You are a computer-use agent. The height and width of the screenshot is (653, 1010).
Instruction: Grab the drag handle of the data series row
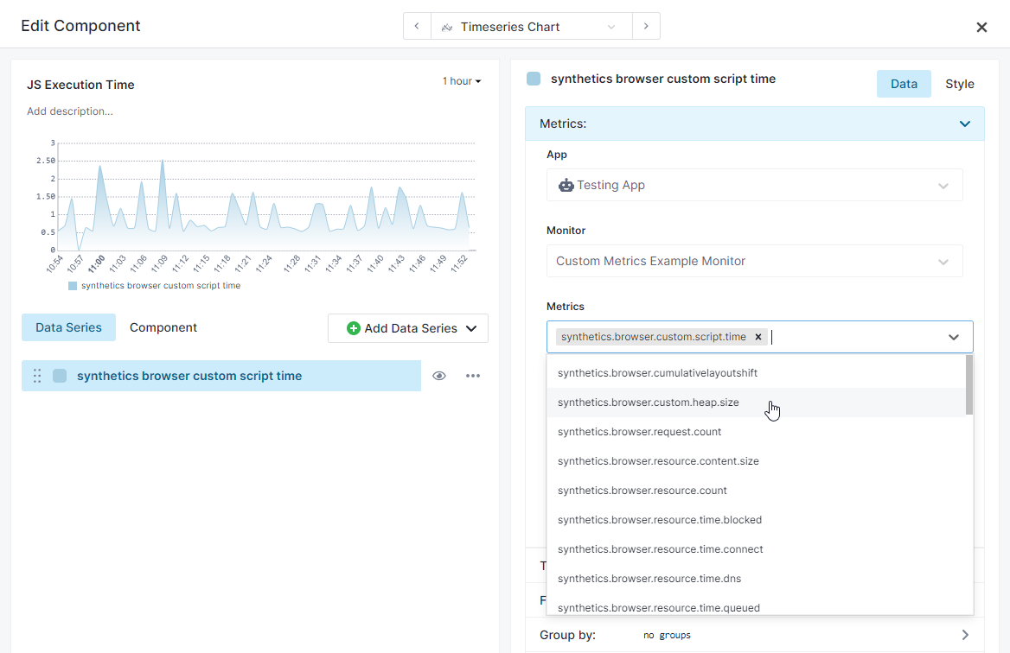pyautogui.click(x=37, y=376)
